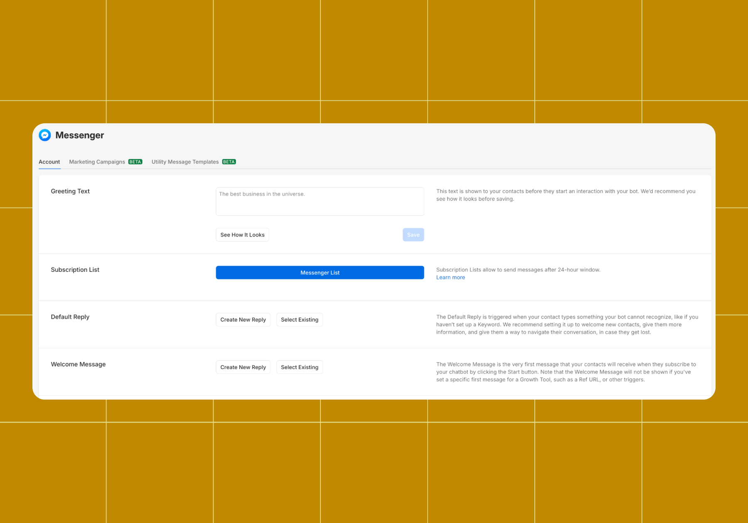The height and width of the screenshot is (523, 748).
Task: Open the Messenger List subscription button
Action: pos(320,273)
